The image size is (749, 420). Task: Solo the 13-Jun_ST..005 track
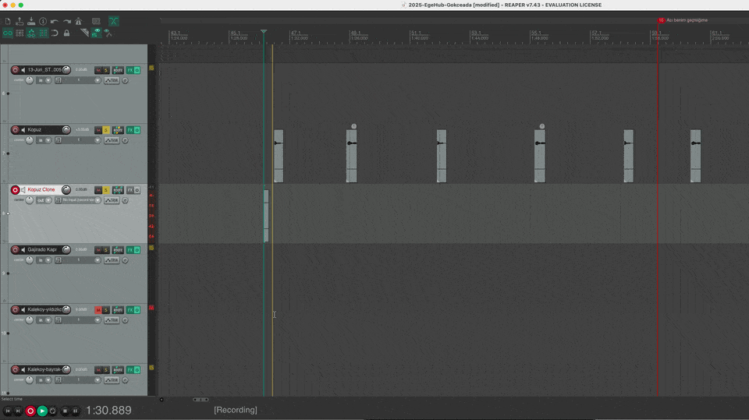click(106, 70)
